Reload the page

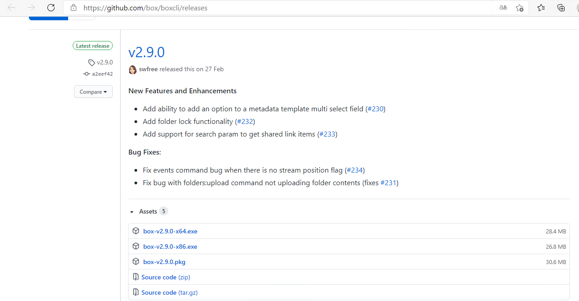pyautogui.click(x=51, y=8)
